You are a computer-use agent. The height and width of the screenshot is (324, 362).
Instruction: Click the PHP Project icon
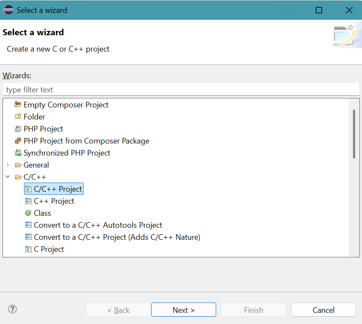click(x=18, y=128)
